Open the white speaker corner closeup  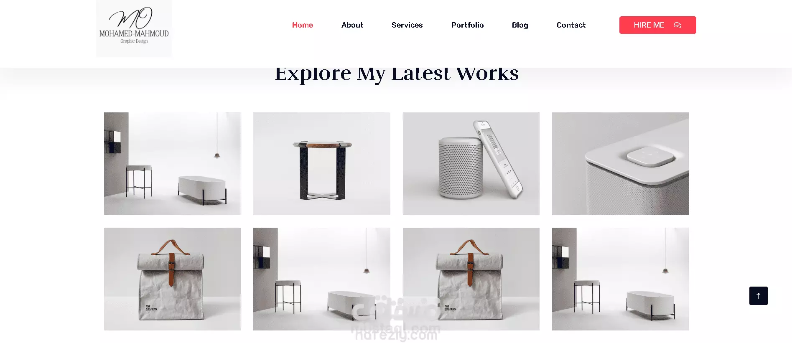(621, 164)
